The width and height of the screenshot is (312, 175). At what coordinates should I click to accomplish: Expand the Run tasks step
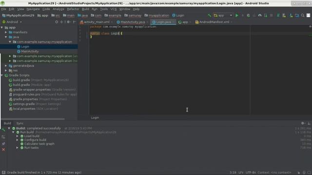coord(18,148)
